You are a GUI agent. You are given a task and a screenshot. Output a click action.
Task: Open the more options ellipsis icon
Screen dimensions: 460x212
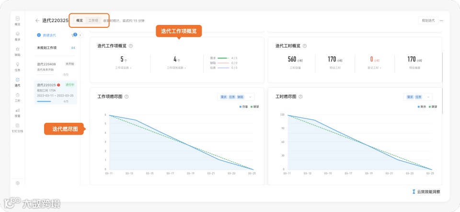441,21
